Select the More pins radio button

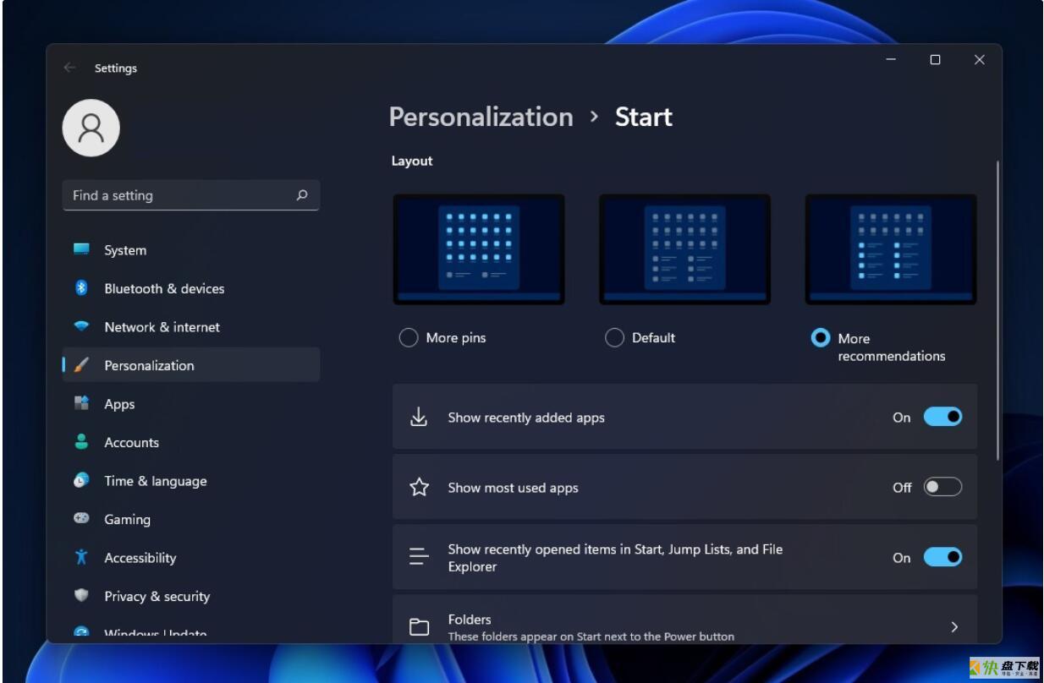coord(409,338)
